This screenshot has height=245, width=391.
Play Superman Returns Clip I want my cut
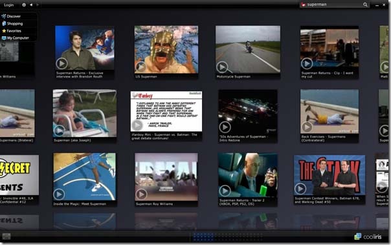(307, 64)
